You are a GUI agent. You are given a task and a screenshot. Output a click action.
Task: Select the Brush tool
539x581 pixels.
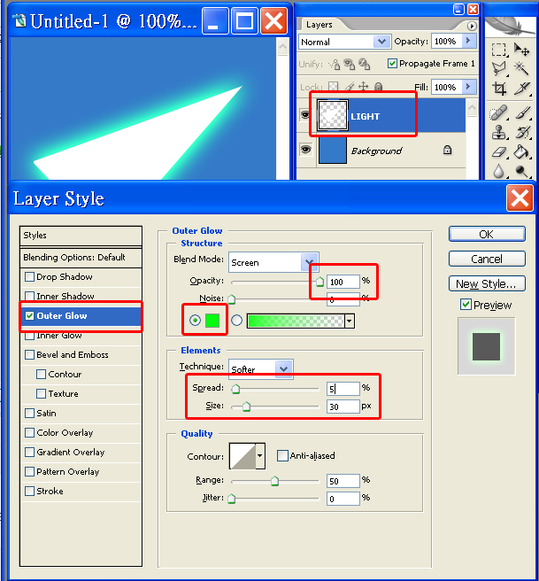[x=522, y=113]
